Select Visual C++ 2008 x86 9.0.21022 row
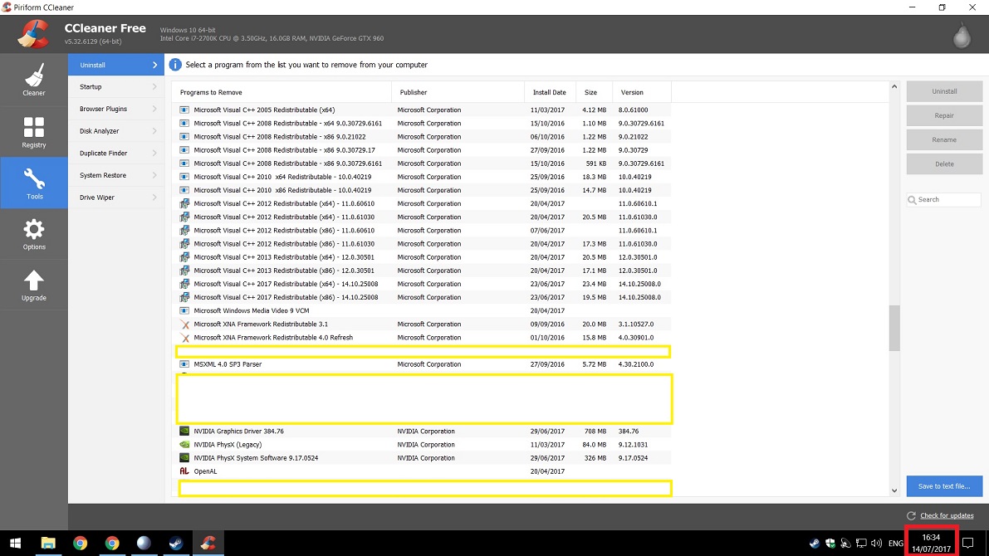989x556 pixels. tap(422, 137)
